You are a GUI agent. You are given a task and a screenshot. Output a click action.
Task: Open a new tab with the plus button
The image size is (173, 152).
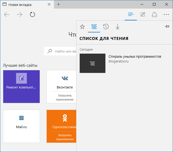point(58,4)
